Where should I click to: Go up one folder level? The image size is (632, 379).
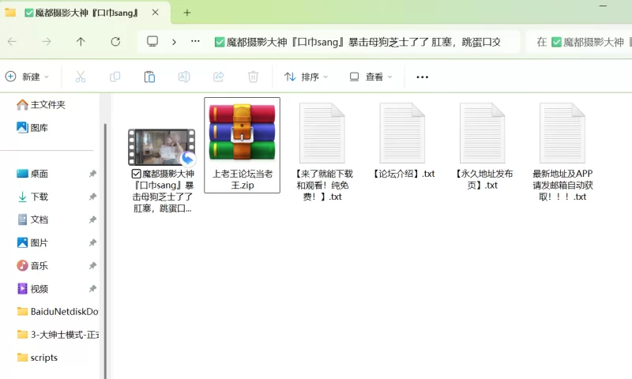tap(81, 42)
